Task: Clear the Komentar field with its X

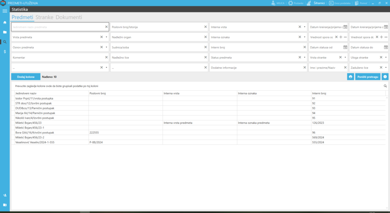Action: click(x=106, y=58)
